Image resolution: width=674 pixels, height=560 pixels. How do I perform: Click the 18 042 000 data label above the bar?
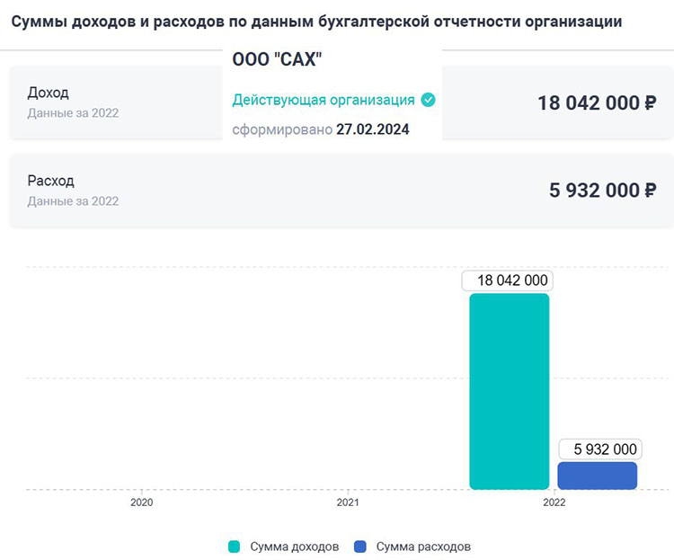(x=508, y=281)
